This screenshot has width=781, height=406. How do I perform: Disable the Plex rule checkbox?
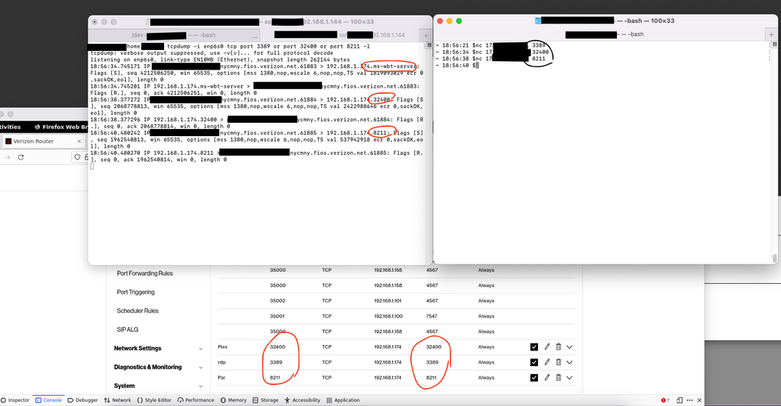tap(534, 347)
